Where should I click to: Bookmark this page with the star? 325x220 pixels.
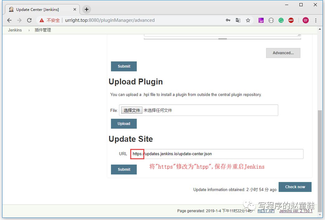point(248,20)
